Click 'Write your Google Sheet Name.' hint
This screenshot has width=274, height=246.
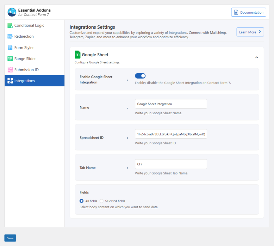(x=158, y=113)
